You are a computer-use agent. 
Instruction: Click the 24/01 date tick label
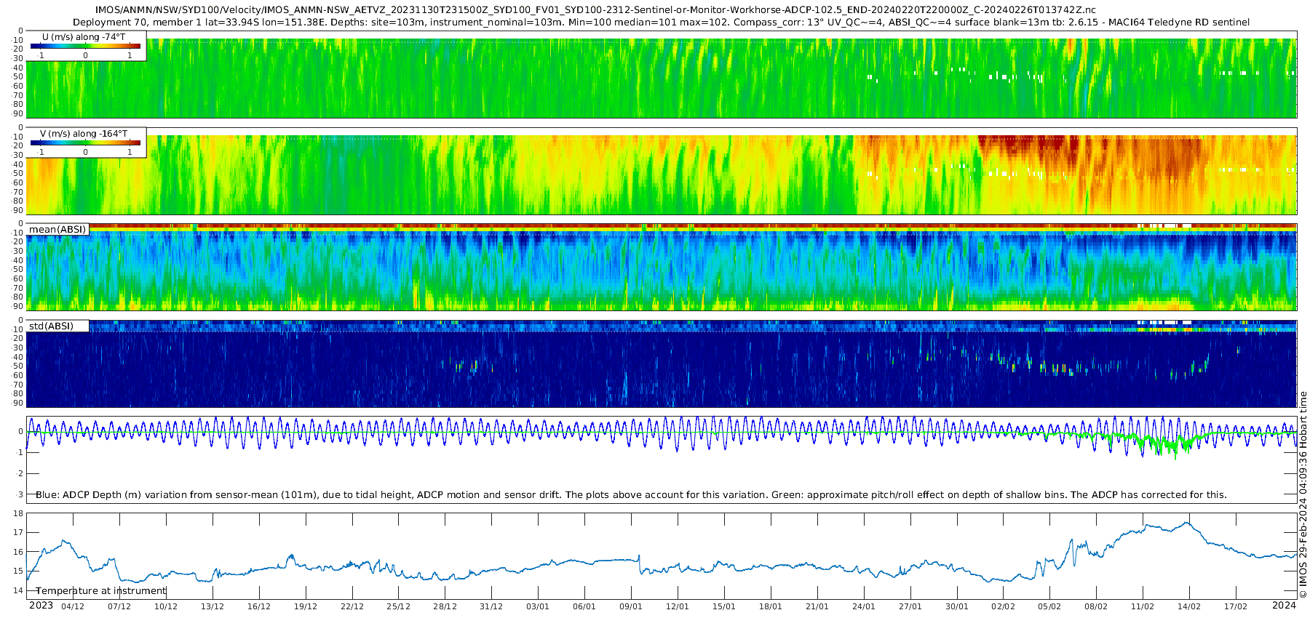[863, 606]
